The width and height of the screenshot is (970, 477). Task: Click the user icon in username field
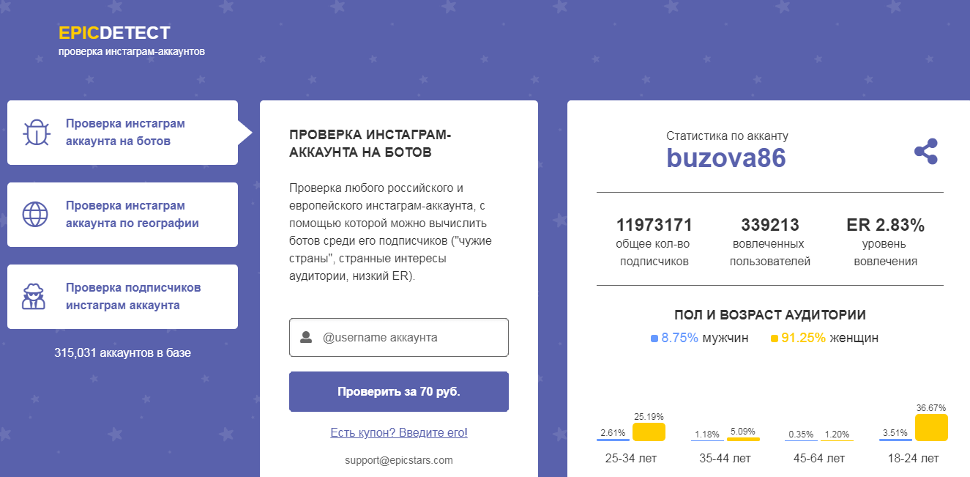[306, 338]
